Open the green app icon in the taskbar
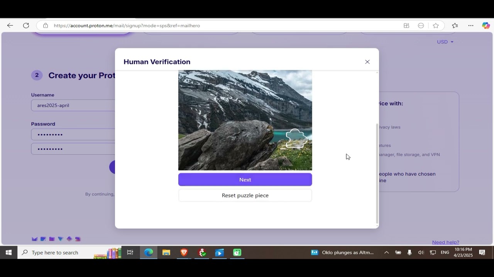Viewport: 494px width, 277px height. click(x=237, y=253)
